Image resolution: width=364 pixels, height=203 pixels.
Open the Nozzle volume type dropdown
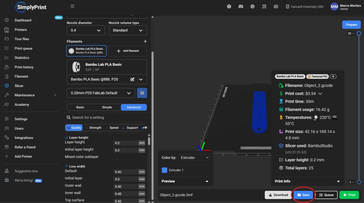point(128,30)
